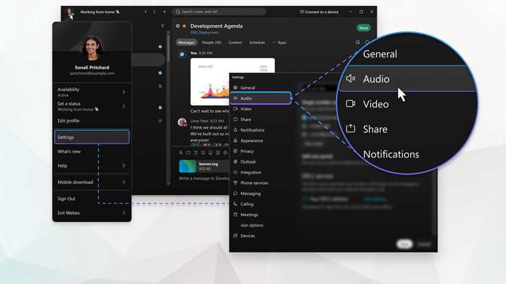Choose Edit profile from the profile menu
Viewport: 506px width, 284px height.
(x=92, y=121)
